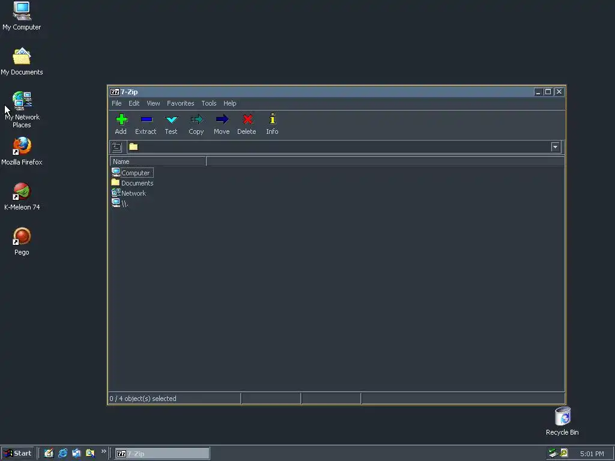Image resolution: width=615 pixels, height=461 pixels.
Task: Click the safely remove hardware tray icon
Action: point(553,453)
